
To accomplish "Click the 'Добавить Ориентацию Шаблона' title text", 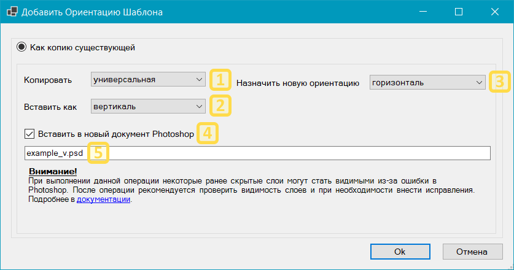I will point(92,12).
